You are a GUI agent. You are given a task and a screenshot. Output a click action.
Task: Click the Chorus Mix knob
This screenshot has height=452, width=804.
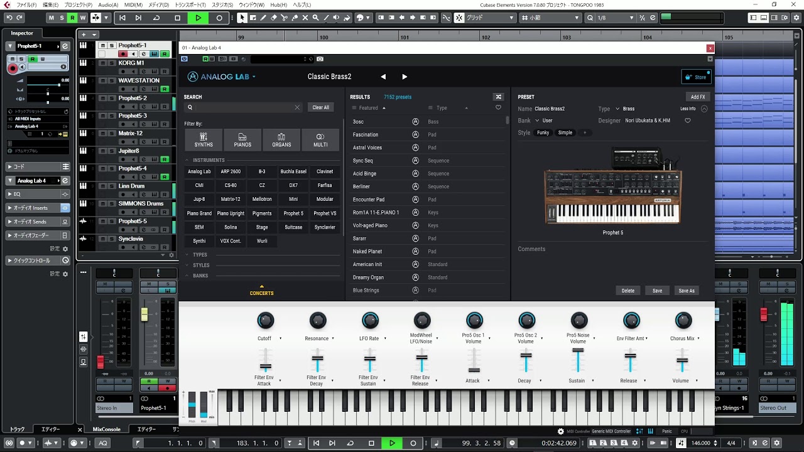(x=683, y=321)
